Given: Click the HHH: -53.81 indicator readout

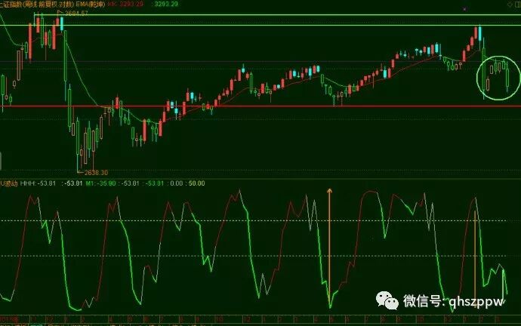Looking at the screenshot, I should pyautogui.click(x=38, y=183).
